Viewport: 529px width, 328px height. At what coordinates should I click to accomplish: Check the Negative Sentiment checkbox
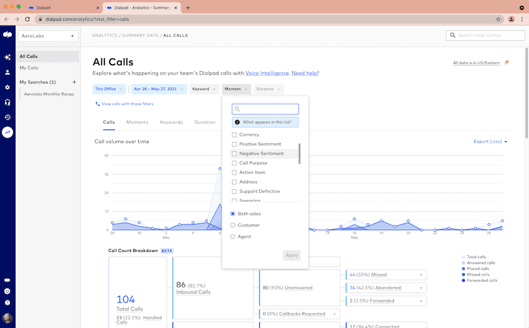(x=234, y=154)
